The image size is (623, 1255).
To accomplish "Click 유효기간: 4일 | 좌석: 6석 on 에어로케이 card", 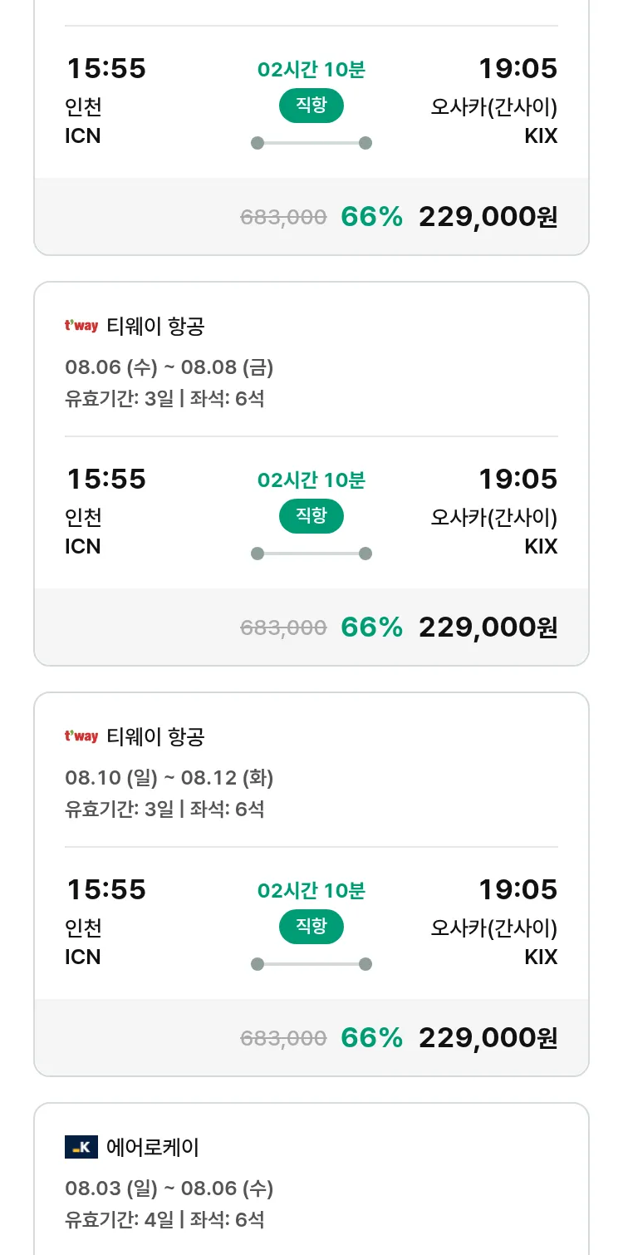I will [164, 1220].
